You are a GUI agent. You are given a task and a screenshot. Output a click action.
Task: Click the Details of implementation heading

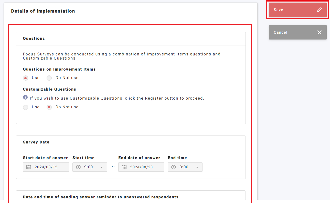(43, 11)
